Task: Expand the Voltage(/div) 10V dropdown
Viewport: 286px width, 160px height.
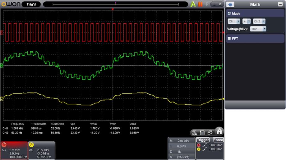Action: coord(258,29)
